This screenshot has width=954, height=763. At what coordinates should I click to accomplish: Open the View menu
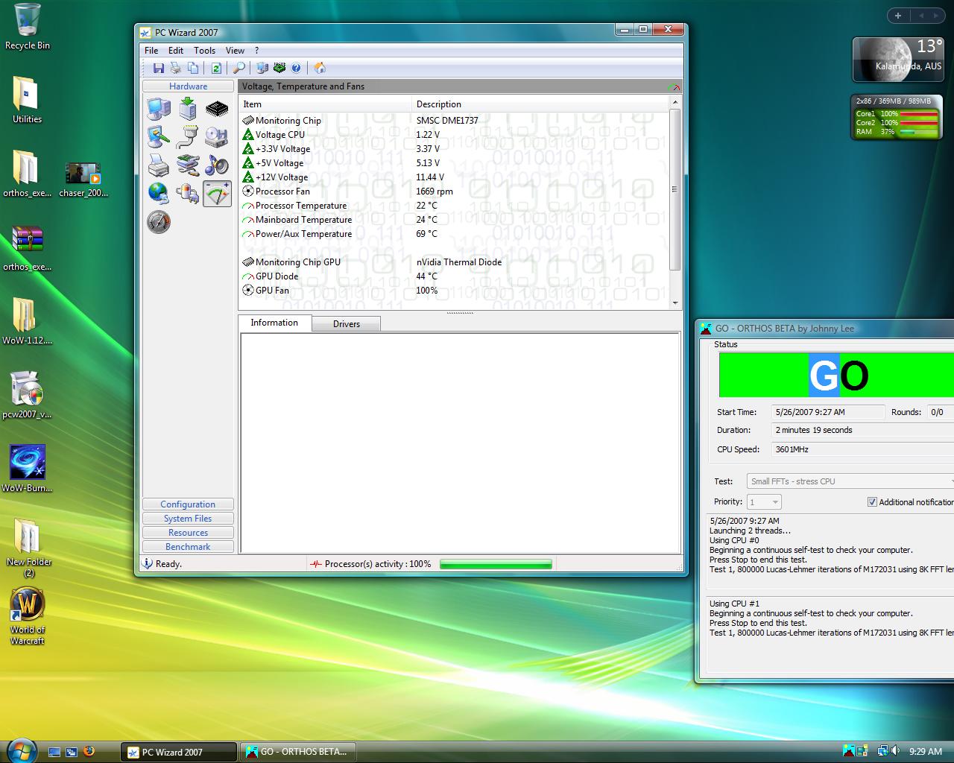235,51
